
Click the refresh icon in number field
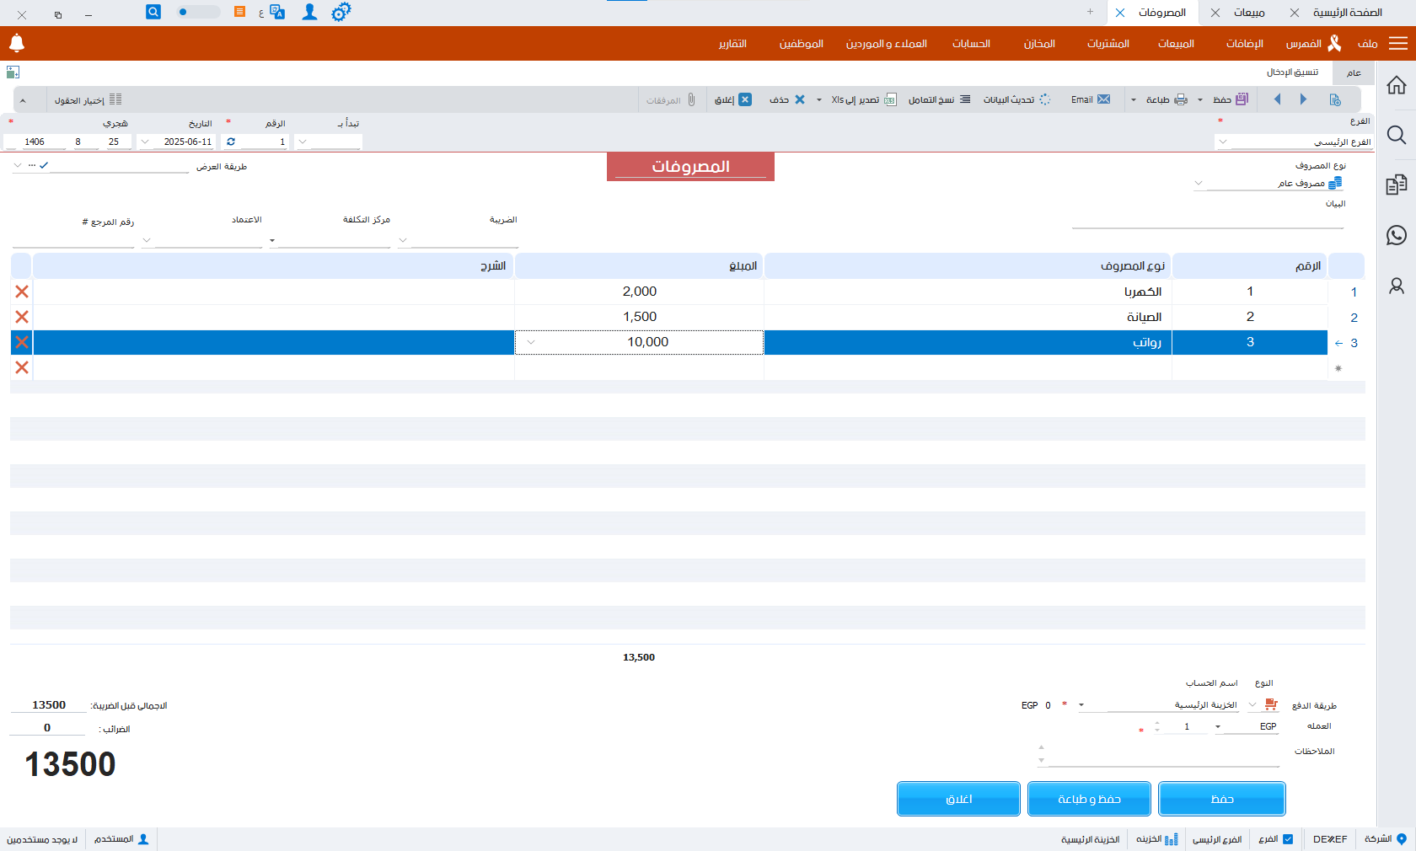point(231,142)
